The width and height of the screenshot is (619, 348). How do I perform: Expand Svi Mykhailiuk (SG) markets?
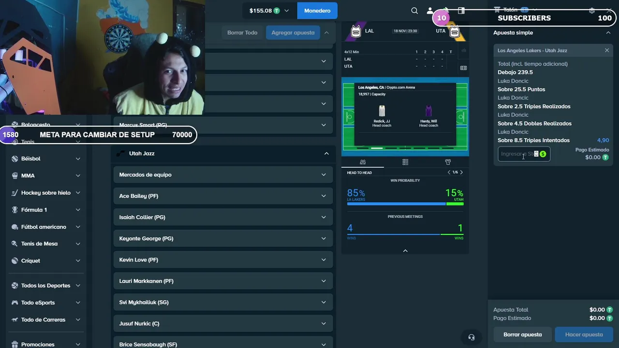click(x=223, y=302)
